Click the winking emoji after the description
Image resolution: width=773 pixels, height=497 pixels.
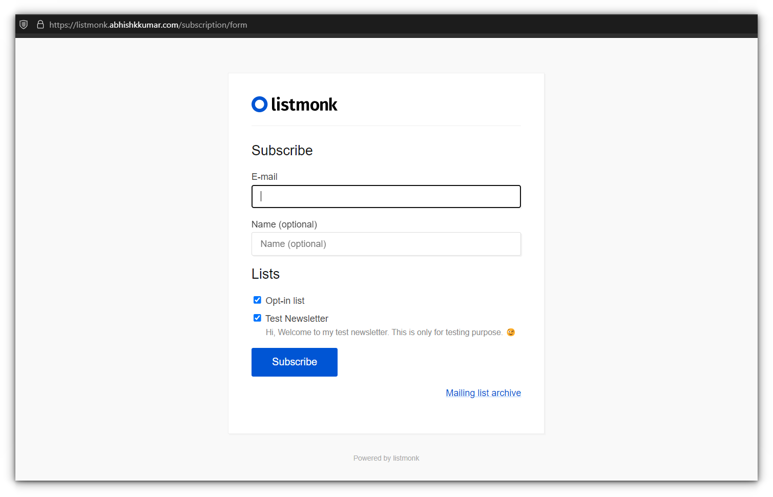pyautogui.click(x=511, y=332)
